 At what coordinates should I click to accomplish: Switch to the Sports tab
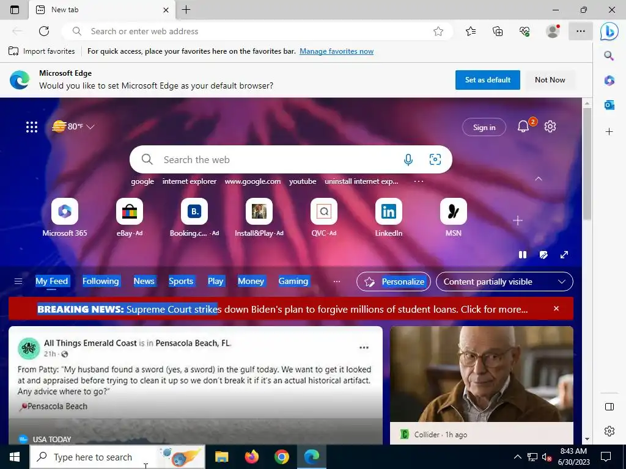(181, 281)
